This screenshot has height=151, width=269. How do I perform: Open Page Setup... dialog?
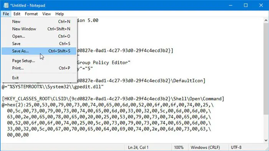click(39, 61)
